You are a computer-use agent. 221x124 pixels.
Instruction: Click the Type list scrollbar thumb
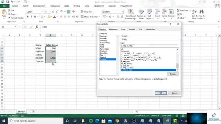177,66
